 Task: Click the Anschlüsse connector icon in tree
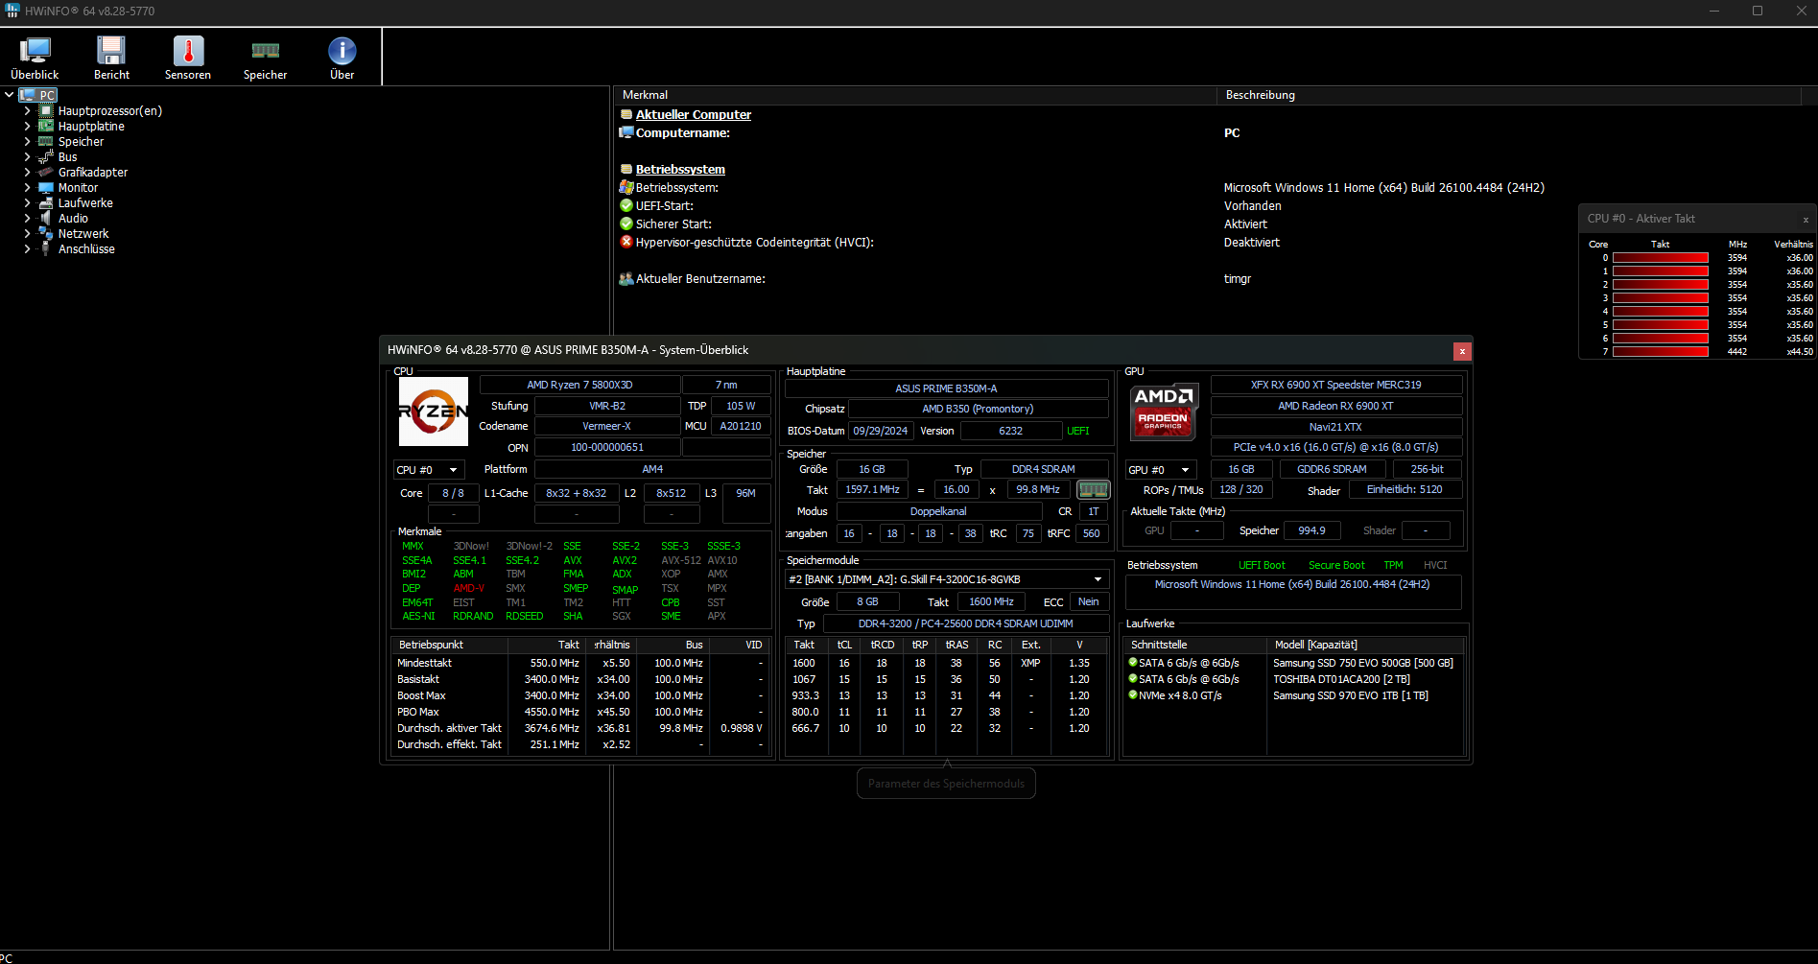click(45, 249)
